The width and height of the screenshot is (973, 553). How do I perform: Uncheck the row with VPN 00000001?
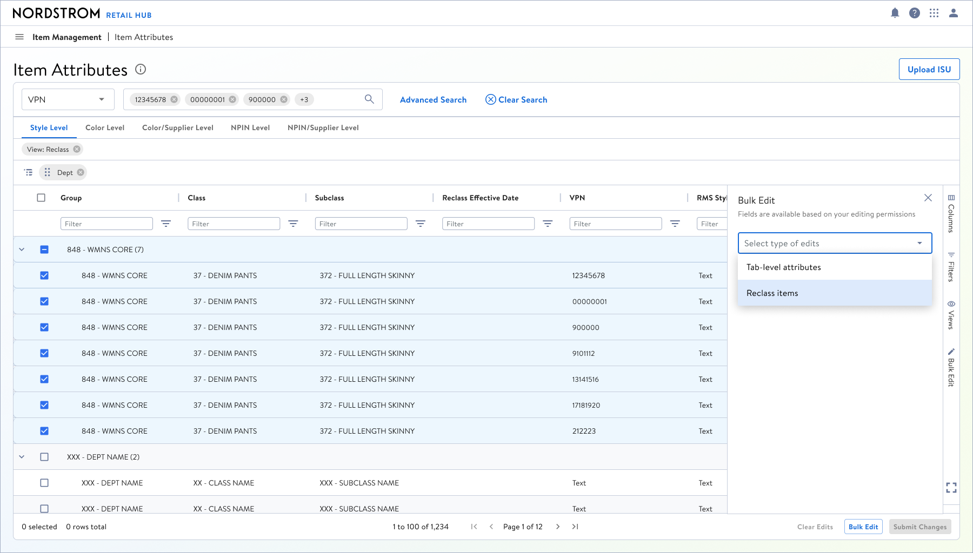tap(44, 301)
